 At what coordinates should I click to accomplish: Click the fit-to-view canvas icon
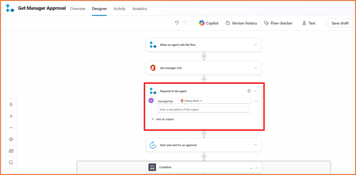pos(11,139)
